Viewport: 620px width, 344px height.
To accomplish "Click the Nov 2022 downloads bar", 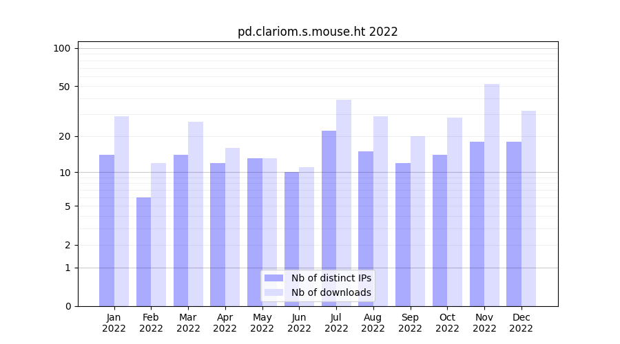I will pyautogui.click(x=492, y=195).
